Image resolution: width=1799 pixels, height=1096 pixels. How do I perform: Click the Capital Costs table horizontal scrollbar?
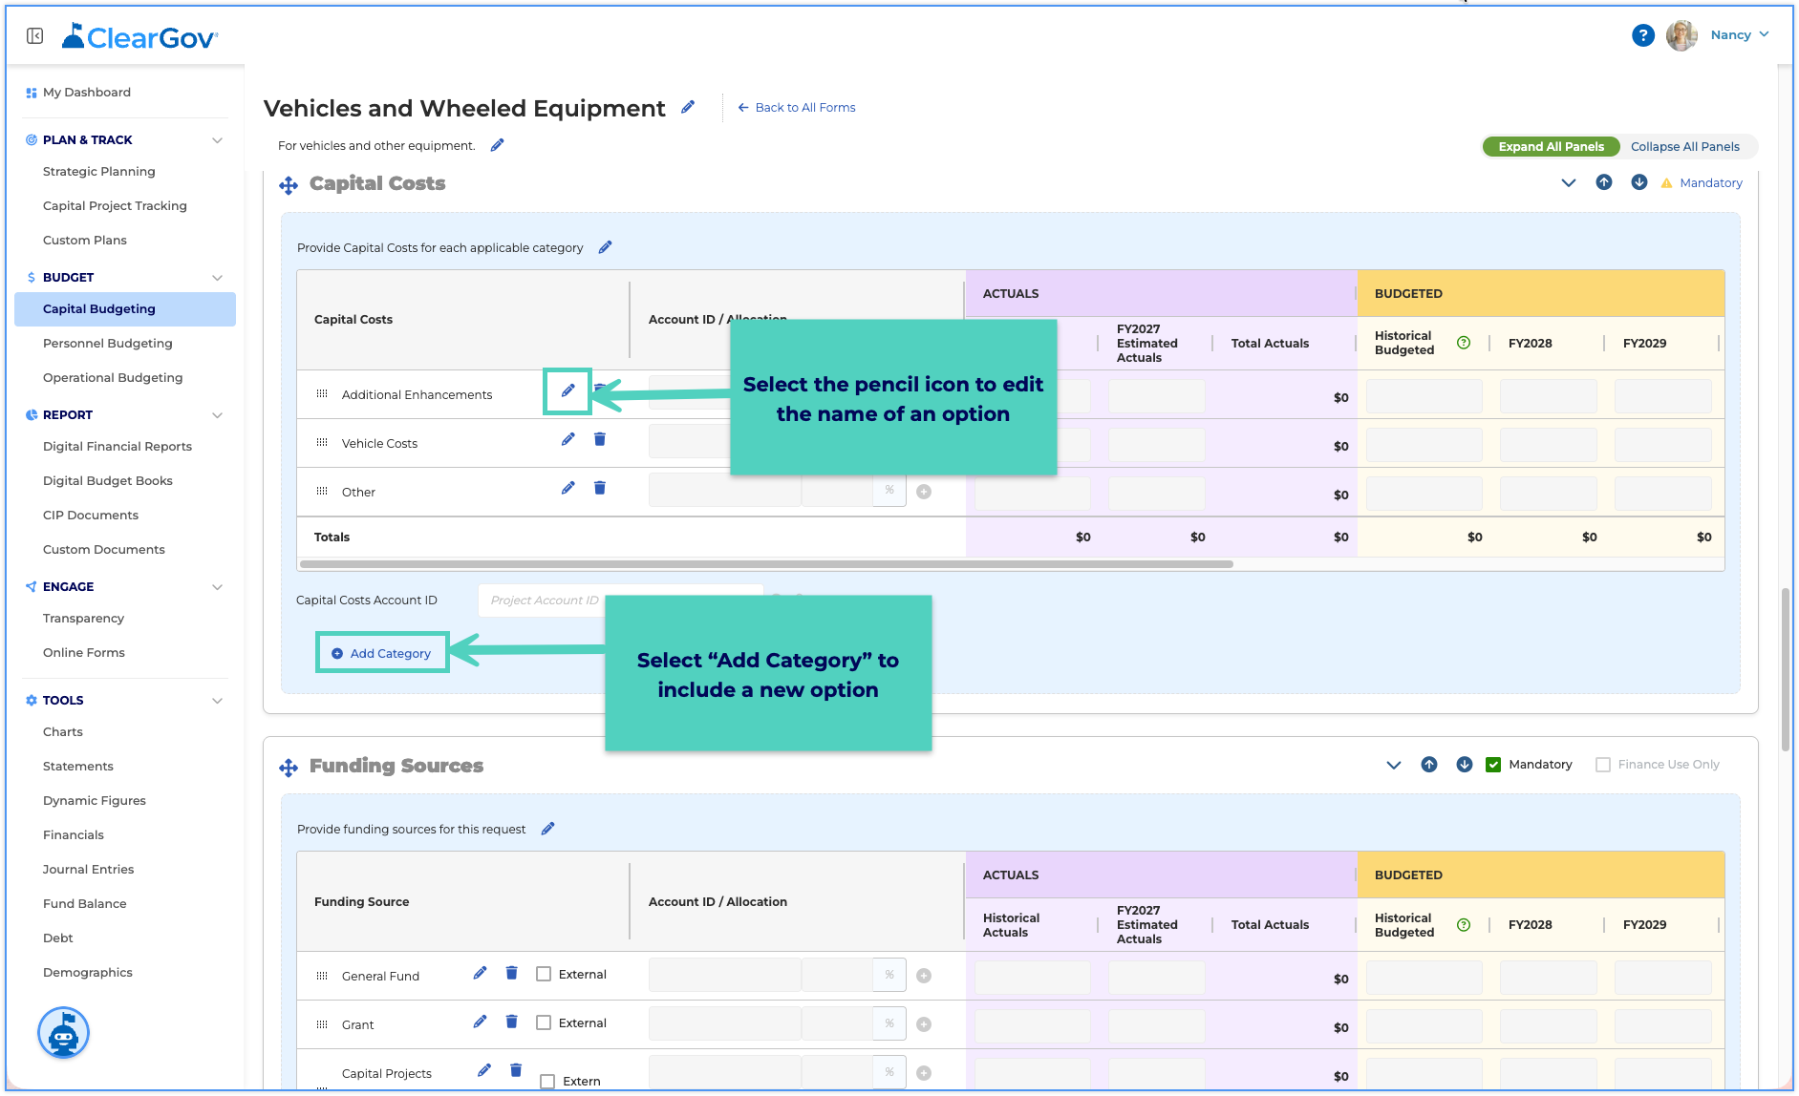(766, 564)
